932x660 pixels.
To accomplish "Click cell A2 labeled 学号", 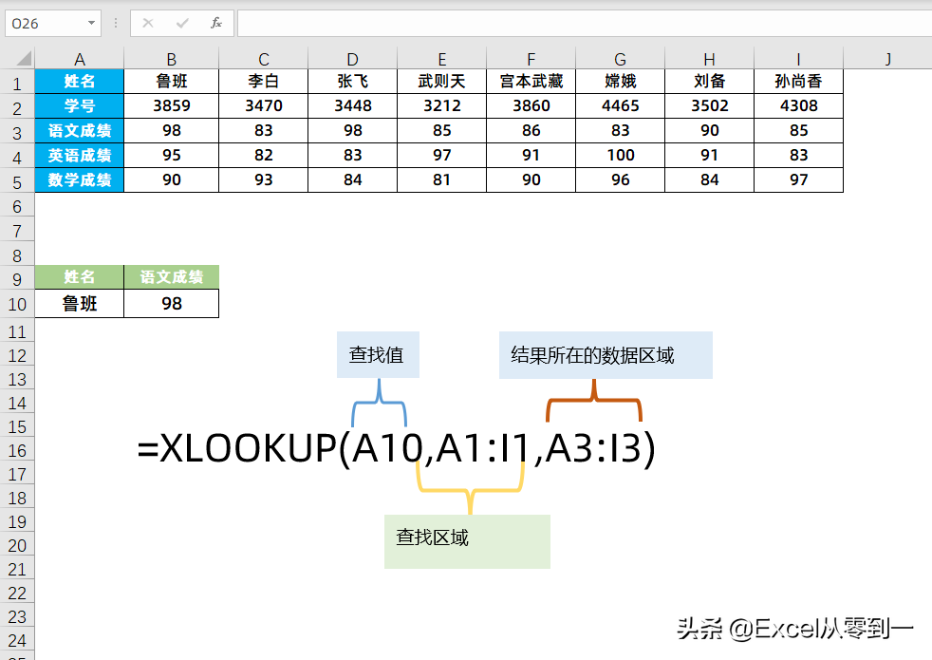I will point(79,105).
